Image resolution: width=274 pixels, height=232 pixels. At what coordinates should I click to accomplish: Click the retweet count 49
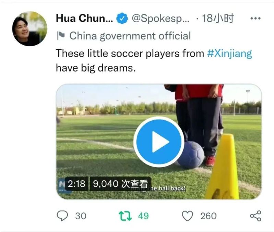click(x=143, y=216)
